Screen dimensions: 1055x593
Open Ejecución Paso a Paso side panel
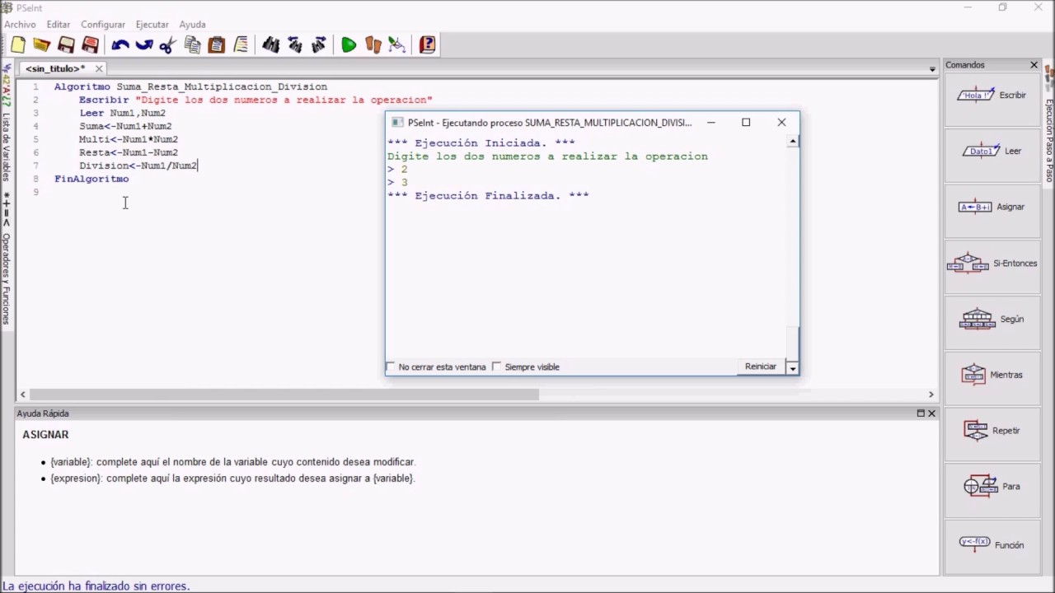[x=1049, y=141]
